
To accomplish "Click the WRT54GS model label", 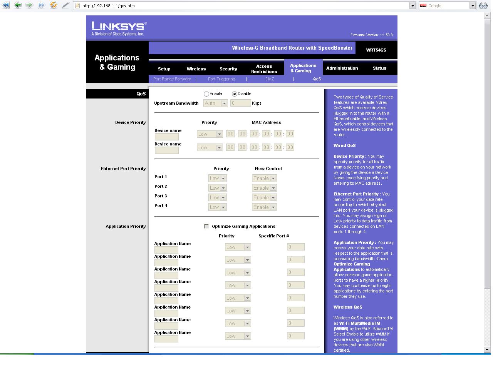I will click(x=376, y=50).
